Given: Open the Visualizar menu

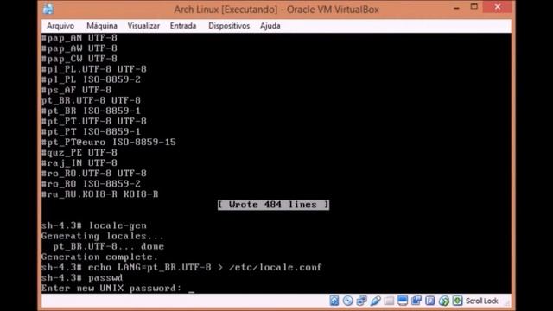Looking at the screenshot, I should click(143, 26).
